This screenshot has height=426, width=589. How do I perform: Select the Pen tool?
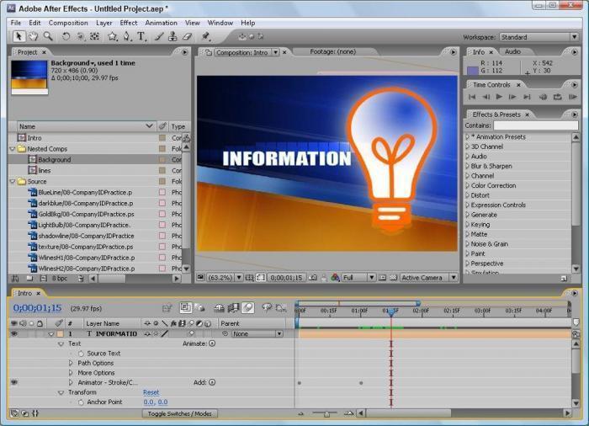[x=127, y=36]
